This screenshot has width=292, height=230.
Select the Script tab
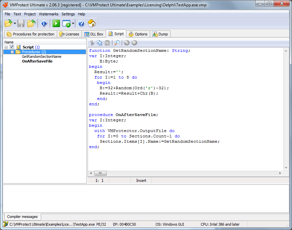[116, 34]
